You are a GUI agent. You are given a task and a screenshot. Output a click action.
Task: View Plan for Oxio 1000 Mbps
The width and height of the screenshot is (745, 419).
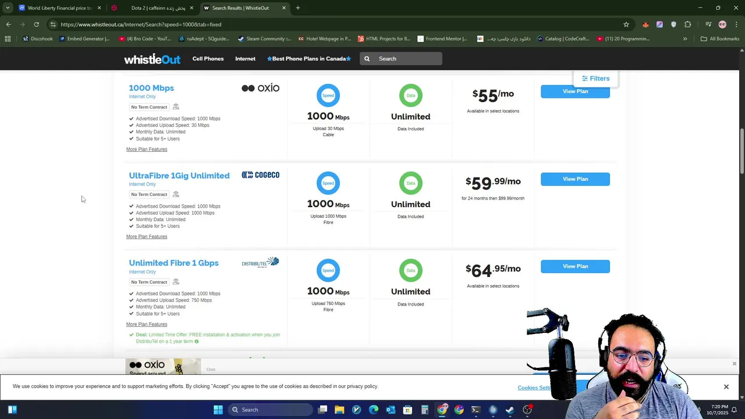(x=575, y=91)
